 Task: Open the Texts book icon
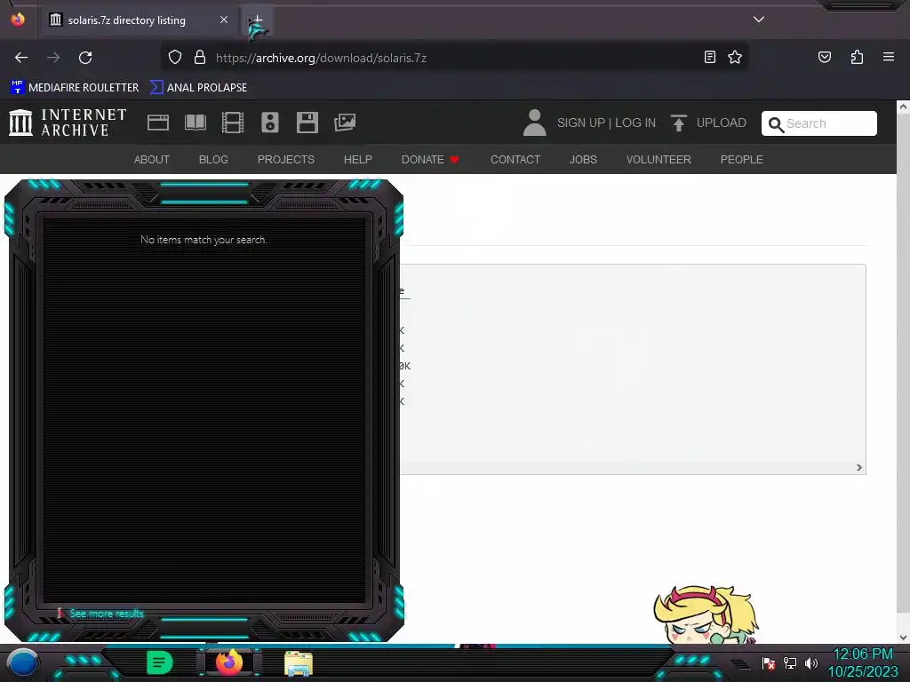(x=195, y=123)
